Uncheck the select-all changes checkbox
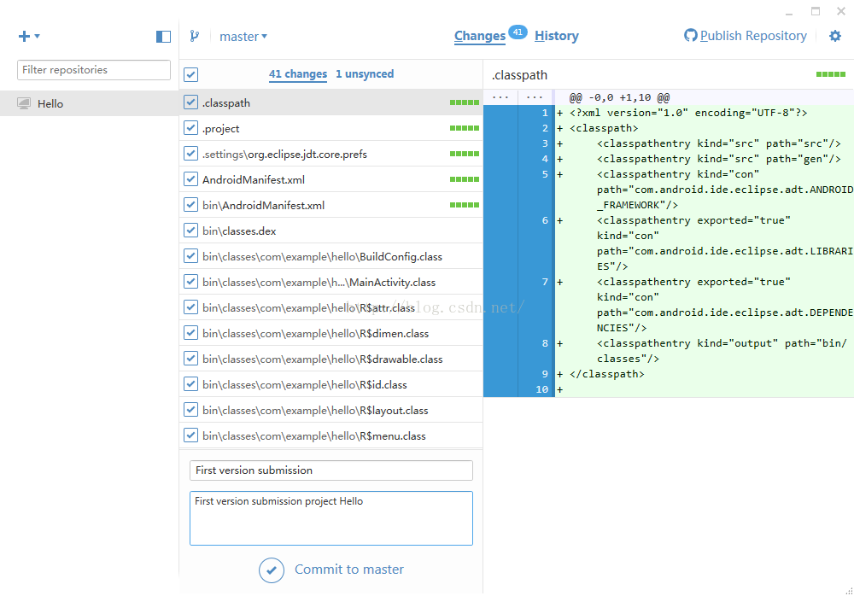 point(190,74)
